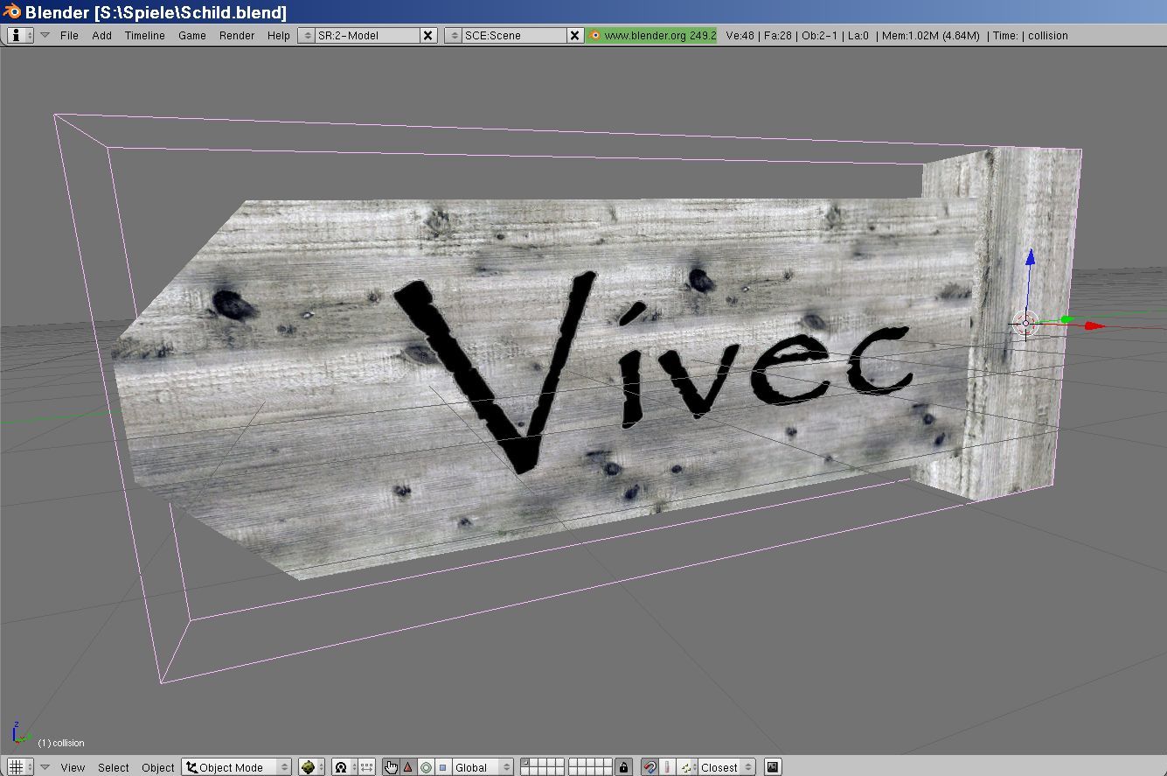
Task: Expand the Object Mode dropdown
Action: coord(236,767)
